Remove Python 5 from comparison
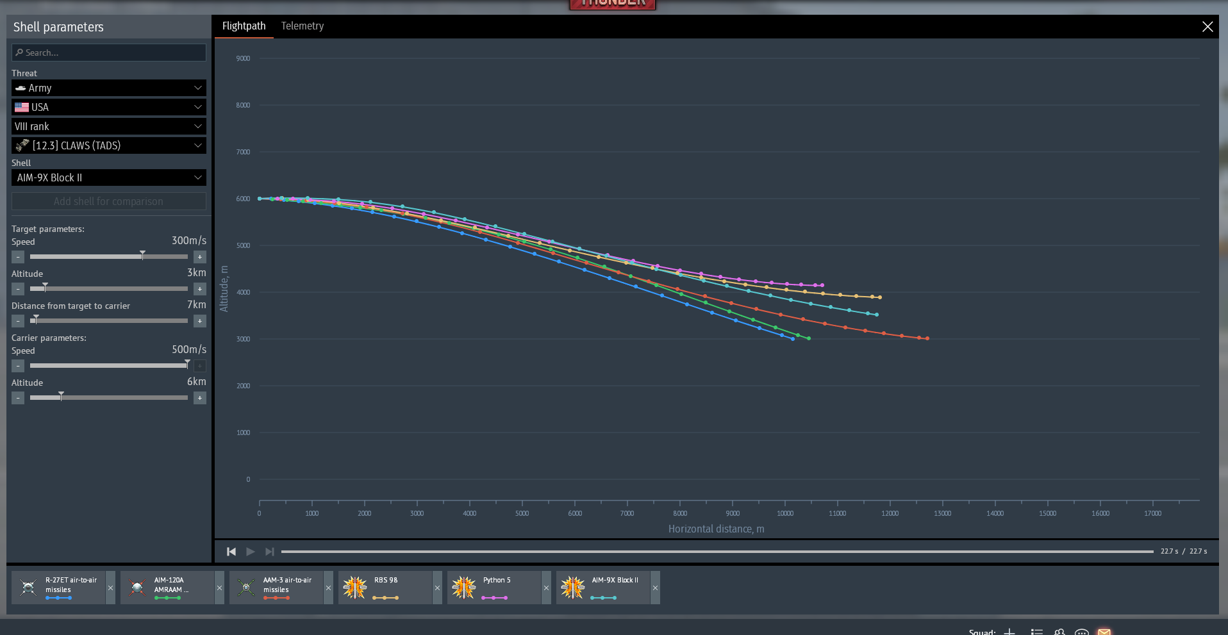The image size is (1228, 635). pyautogui.click(x=546, y=588)
